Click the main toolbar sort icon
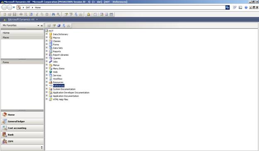The image size is (259, 151). (76, 14)
